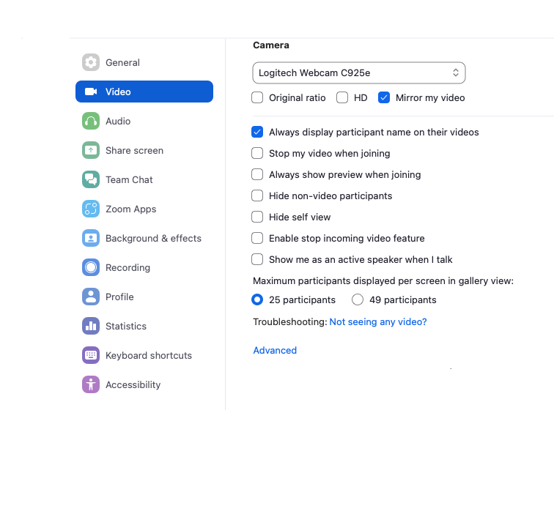Image resolution: width=554 pixels, height=525 pixels.
Task: Open General settings tab
Action: pos(144,62)
